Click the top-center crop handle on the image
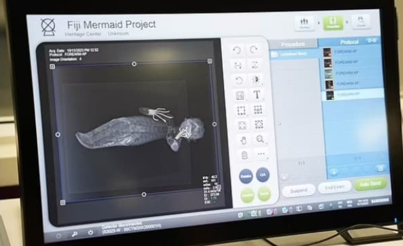The image size is (403, 246). [134, 64]
